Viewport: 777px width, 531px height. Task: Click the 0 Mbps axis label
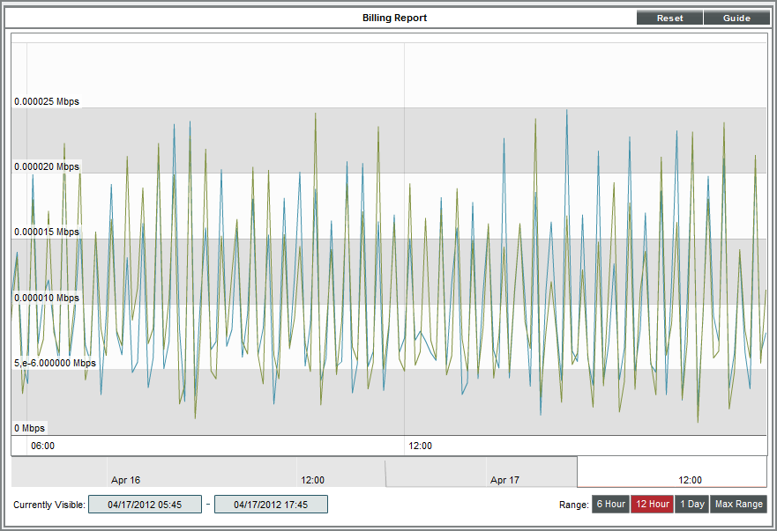(29, 428)
